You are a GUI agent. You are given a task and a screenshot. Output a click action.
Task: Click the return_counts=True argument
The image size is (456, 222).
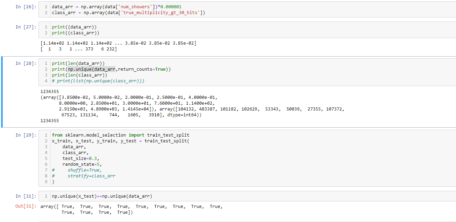pyautogui.click(x=142, y=69)
